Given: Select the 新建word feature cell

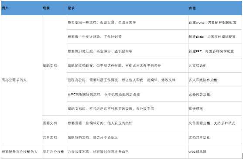Looking at the screenshot, I should coord(215,22).
